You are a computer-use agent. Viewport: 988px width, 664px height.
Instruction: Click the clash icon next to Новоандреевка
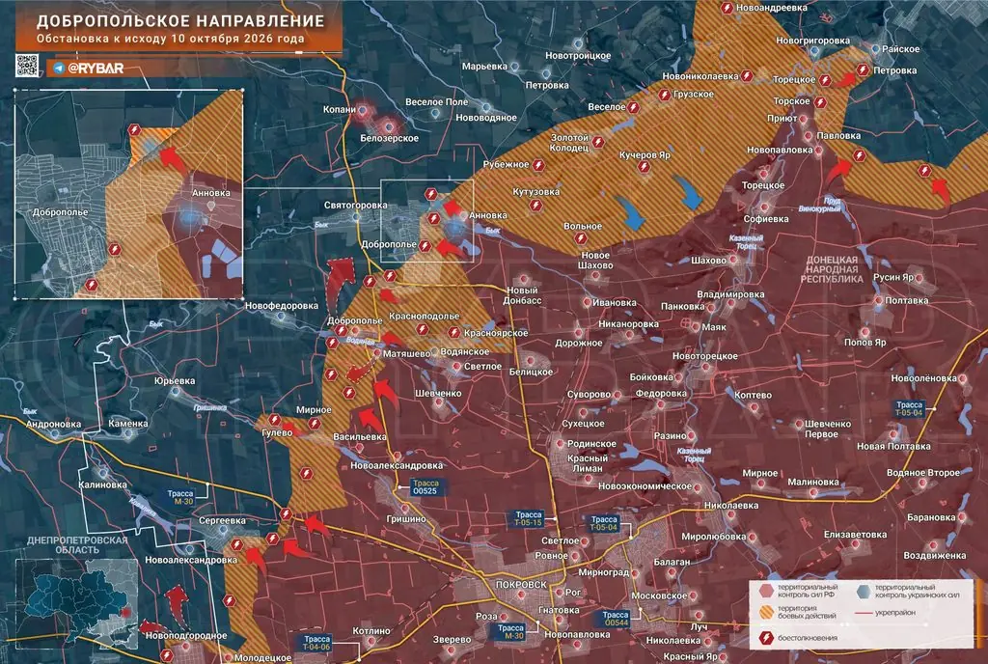pyautogui.click(x=727, y=8)
